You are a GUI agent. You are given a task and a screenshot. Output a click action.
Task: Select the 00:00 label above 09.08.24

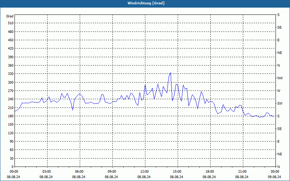tap(274, 172)
